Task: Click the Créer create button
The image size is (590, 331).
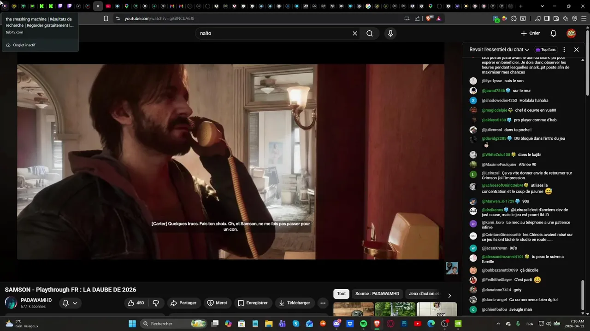Action: pos(531,33)
